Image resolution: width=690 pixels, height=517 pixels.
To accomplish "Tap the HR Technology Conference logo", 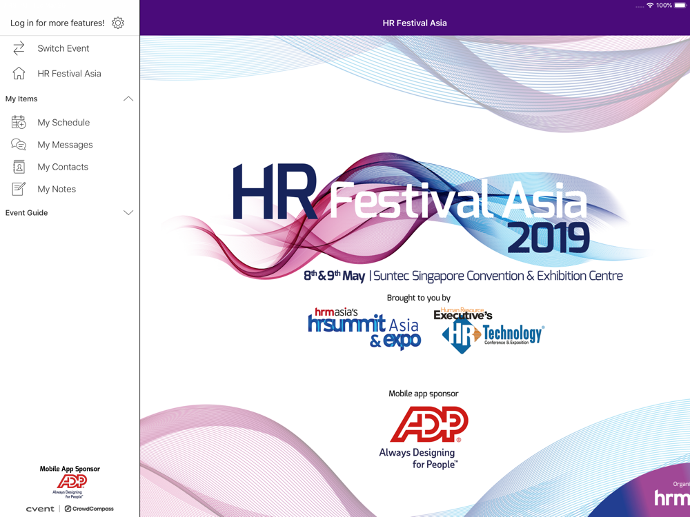I will click(x=489, y=331).
